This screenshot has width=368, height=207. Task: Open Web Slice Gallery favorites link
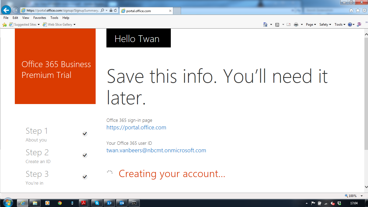point(59,25)
